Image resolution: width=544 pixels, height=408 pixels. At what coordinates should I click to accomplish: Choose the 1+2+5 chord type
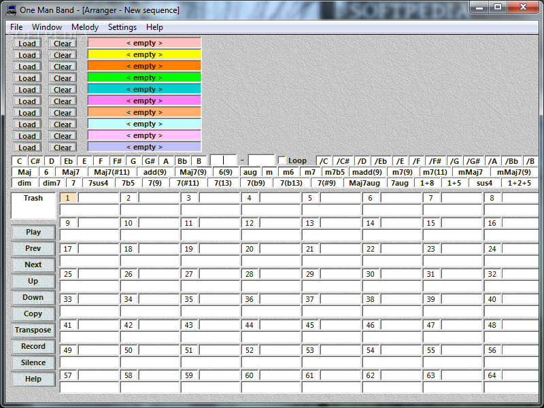tap(520, 183)
